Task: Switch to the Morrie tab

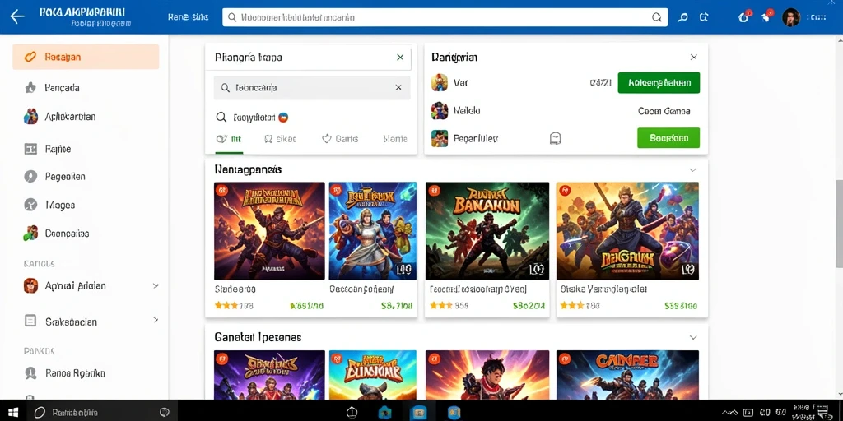Action: click(x=395, y=139)
